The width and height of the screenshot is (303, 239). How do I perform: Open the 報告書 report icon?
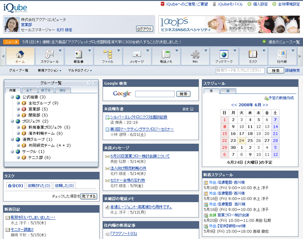(79, 54)
